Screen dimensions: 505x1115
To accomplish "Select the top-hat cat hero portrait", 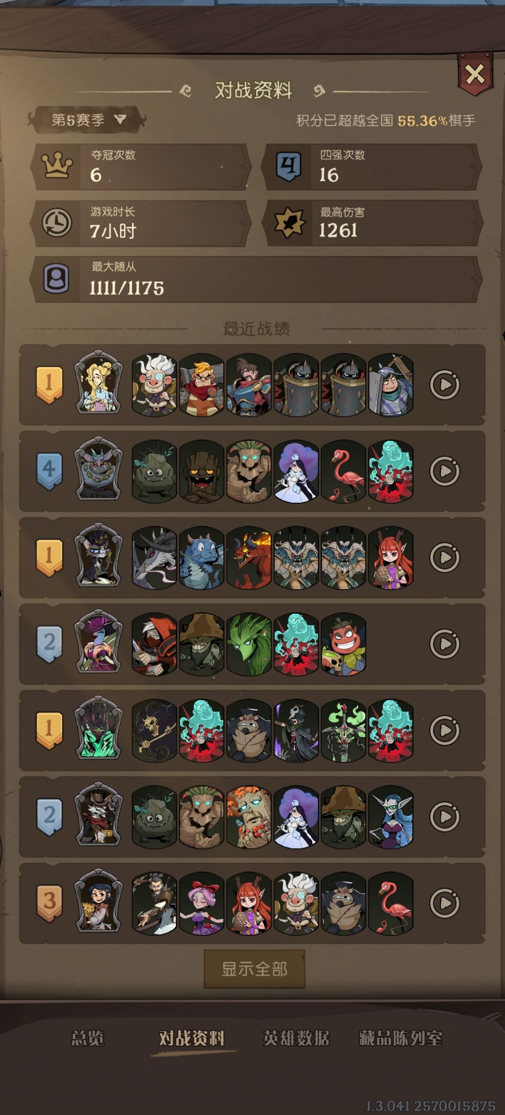I will 98,556.
